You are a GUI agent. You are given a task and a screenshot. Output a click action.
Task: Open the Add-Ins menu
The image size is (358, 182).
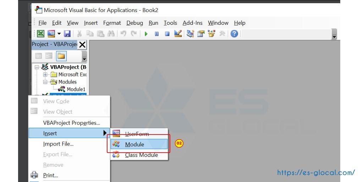[192, 23]
